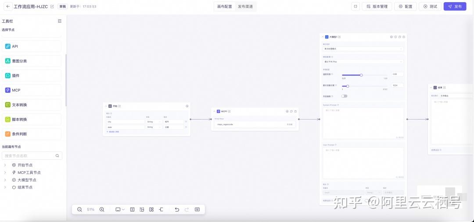Screen dimensions: 474x222
Task: Collapse the MCP1 node with its chevron
Action: point(214,111)
